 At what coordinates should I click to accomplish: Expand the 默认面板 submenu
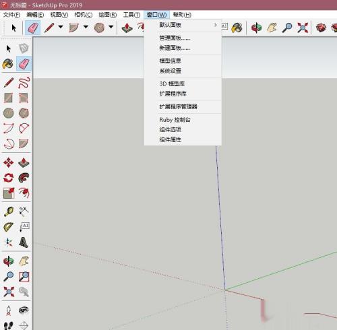pos(183,25)
